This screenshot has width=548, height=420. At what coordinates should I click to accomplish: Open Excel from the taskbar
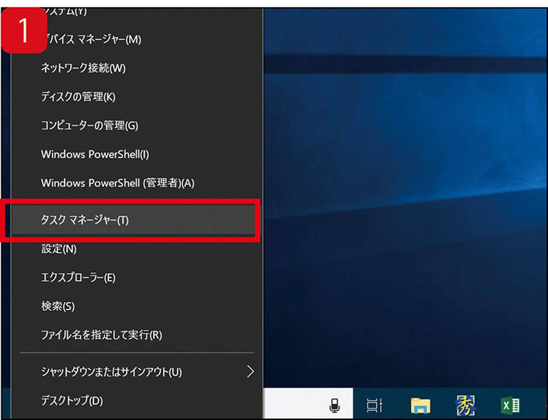510,405
